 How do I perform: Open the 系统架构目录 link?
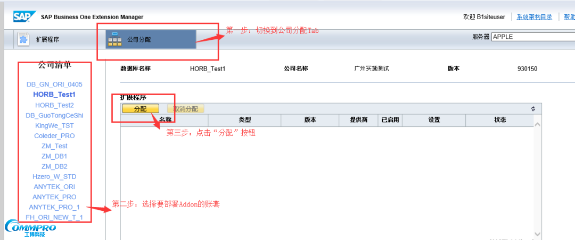535,17
